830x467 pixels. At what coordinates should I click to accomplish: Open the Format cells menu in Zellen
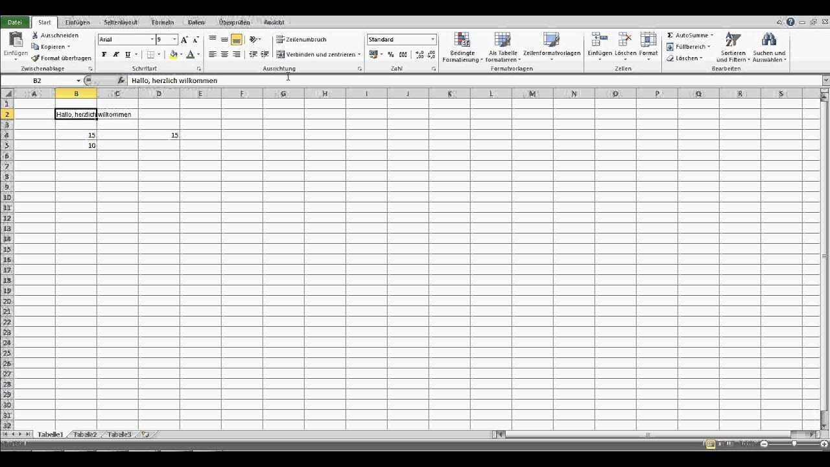click(648, 47)
